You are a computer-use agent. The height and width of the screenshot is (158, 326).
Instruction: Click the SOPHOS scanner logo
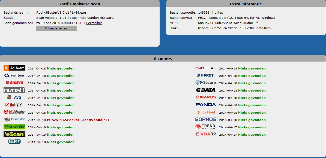(x=206, y=119)
